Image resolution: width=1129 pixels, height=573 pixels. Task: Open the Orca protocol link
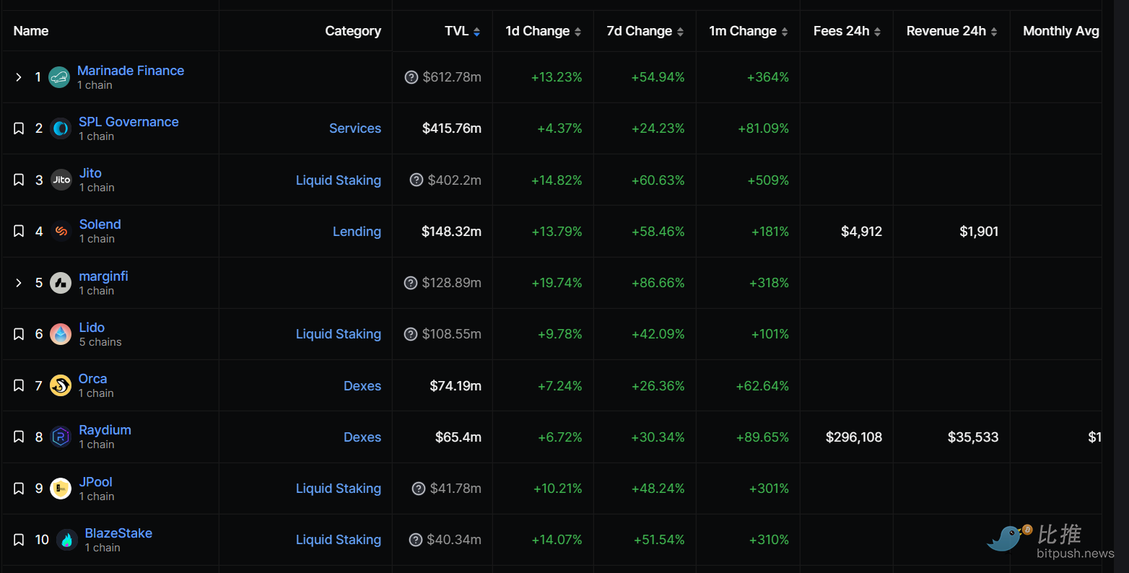(x=92, y=379)
